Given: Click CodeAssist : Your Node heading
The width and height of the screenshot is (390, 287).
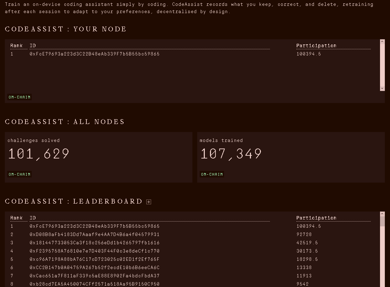Looking at the screenshot, I should point(66,29).
